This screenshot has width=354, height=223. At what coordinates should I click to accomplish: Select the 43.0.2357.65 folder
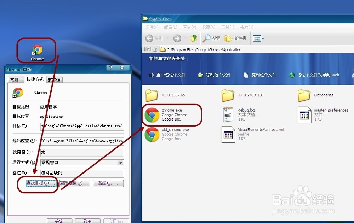tap(165, 95)
